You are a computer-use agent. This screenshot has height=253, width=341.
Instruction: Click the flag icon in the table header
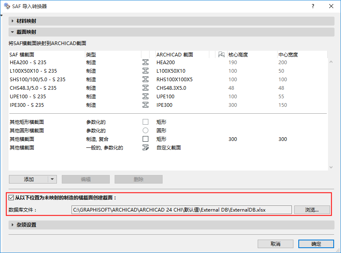[221, 54]
